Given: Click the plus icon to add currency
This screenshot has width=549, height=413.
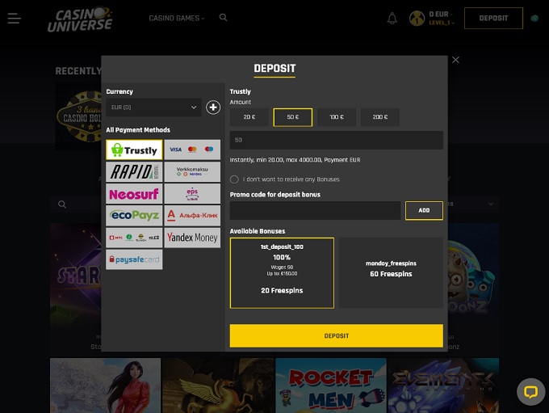Looking at the screenshot, I should [213, 107].
